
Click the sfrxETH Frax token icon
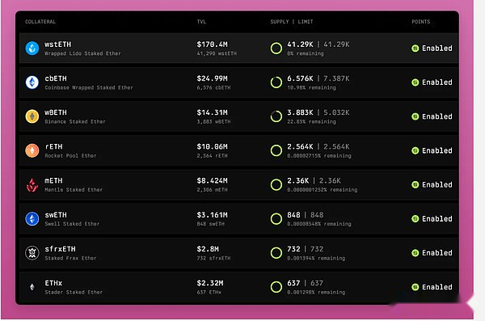click(32, 253)
